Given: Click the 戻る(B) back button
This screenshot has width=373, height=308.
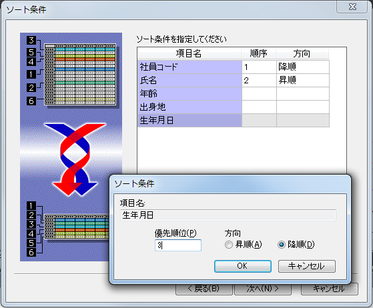Looking at the screenshot, I should click(x=204, y=289).
